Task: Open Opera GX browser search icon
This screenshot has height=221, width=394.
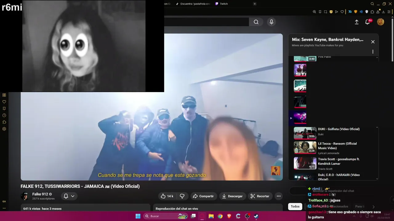Action: [x=372, y=4]
